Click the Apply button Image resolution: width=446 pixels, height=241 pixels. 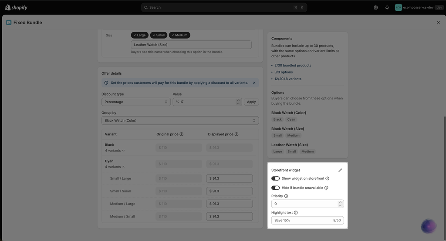[251, 102]
